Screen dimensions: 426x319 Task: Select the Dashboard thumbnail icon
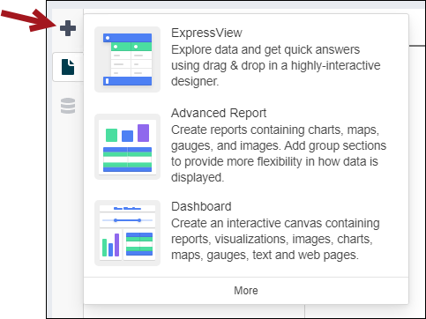tap(127, 234)
